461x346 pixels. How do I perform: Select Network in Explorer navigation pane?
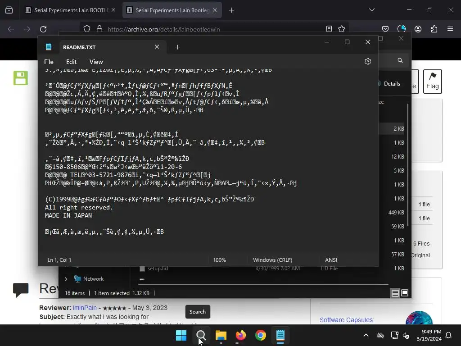tap(93, 278)
